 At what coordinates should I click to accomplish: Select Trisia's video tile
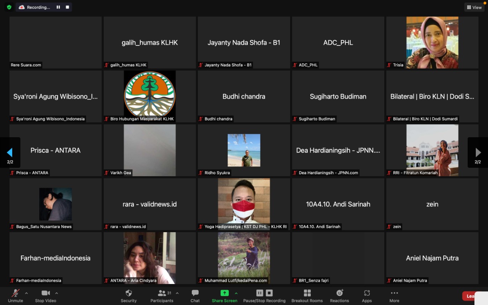click(x=432, y=42)
